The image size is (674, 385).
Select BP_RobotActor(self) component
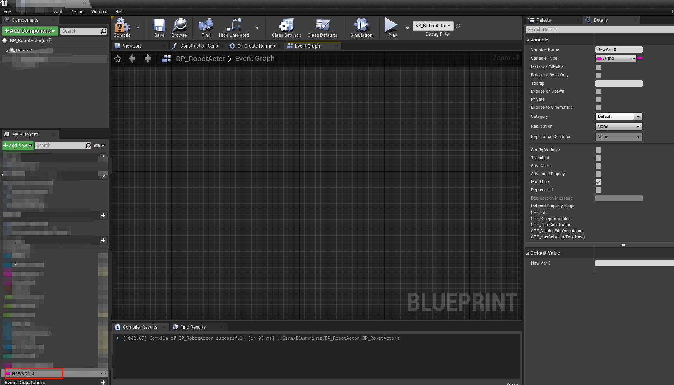(x=31, y=41)
